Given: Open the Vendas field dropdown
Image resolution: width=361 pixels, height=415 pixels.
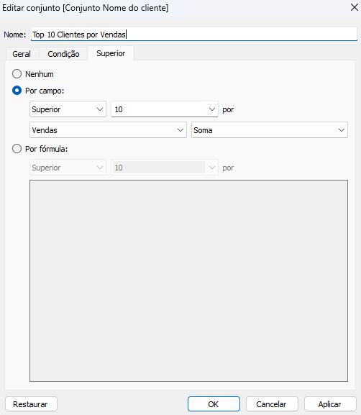Looking at the screenshot, I should (108, 130).
